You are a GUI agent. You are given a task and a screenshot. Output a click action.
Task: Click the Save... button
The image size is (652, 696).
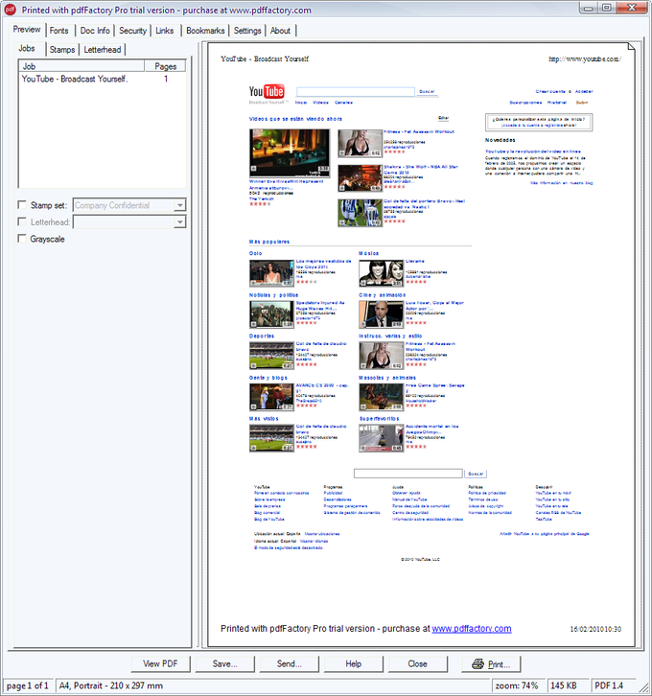click(x=225, y=663)
